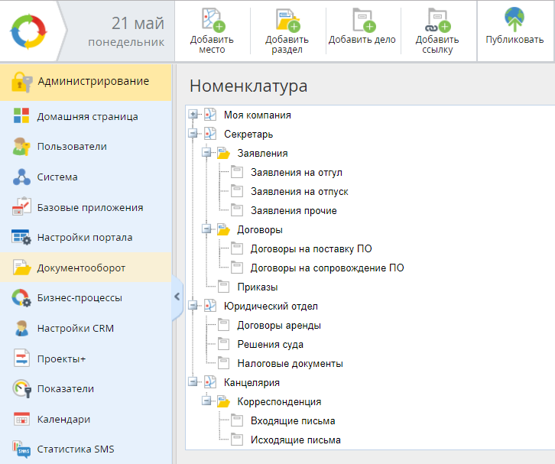This screenshot has width=555, height=464.
Task: Open the Домашняя страница menu item
Action: click(x=86, y=116)
